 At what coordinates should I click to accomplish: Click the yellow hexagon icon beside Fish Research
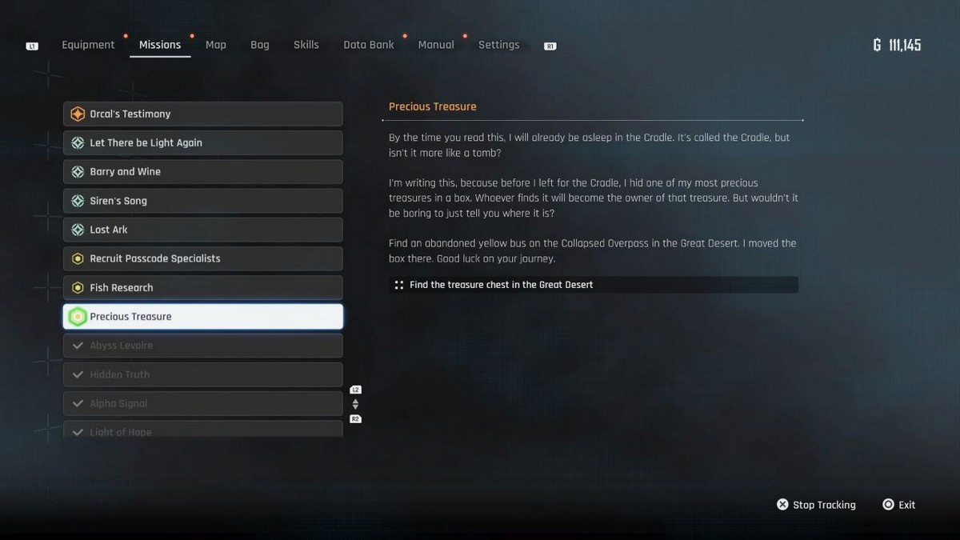(x=78, y=288)
